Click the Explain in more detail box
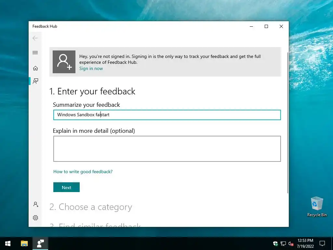 [167, 149]
